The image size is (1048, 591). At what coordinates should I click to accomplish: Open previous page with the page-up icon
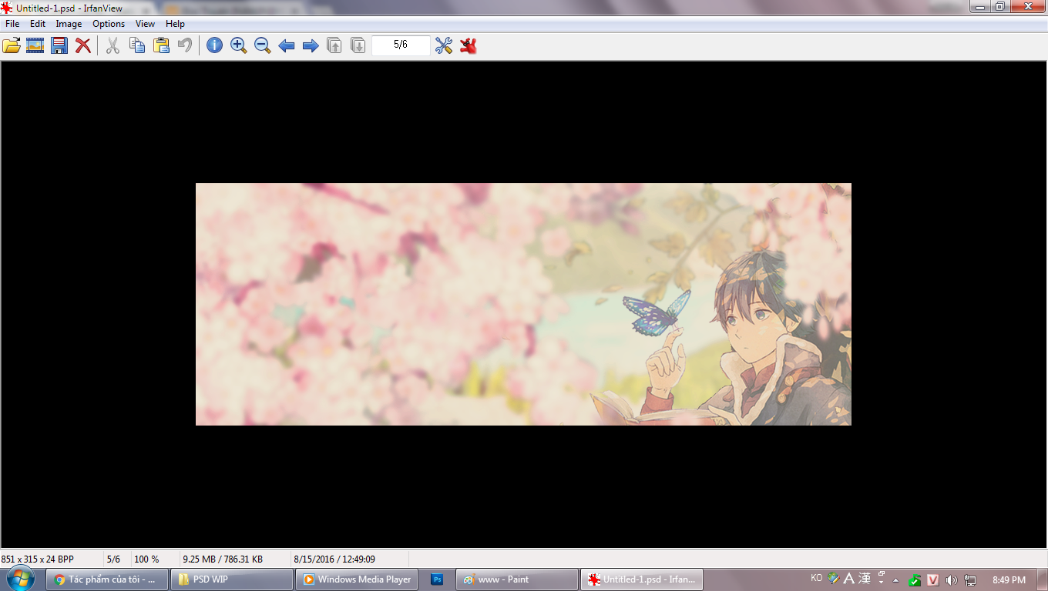[x=334, y=45]
